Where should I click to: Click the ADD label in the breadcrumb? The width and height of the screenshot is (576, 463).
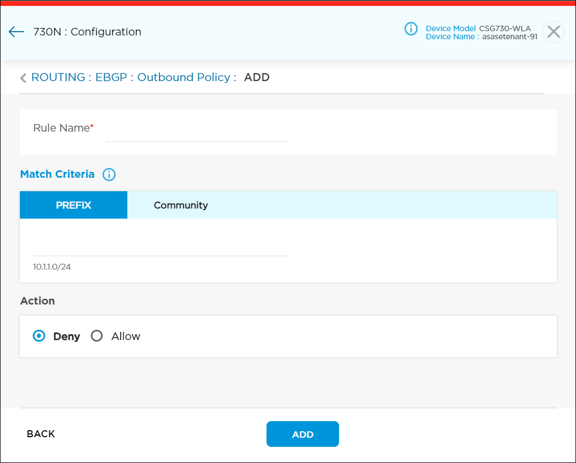point(256,77)
